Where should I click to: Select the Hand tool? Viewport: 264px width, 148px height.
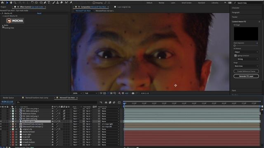[x=11, y=2]
